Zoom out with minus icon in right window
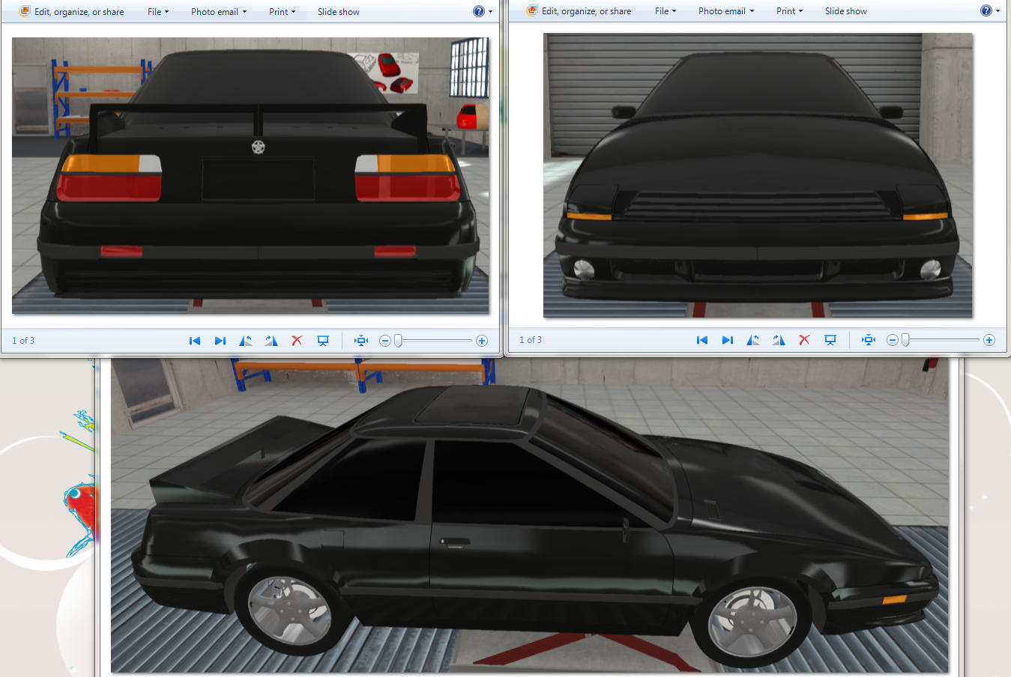This screenshot has height=677, width=1011. [892, 340]
